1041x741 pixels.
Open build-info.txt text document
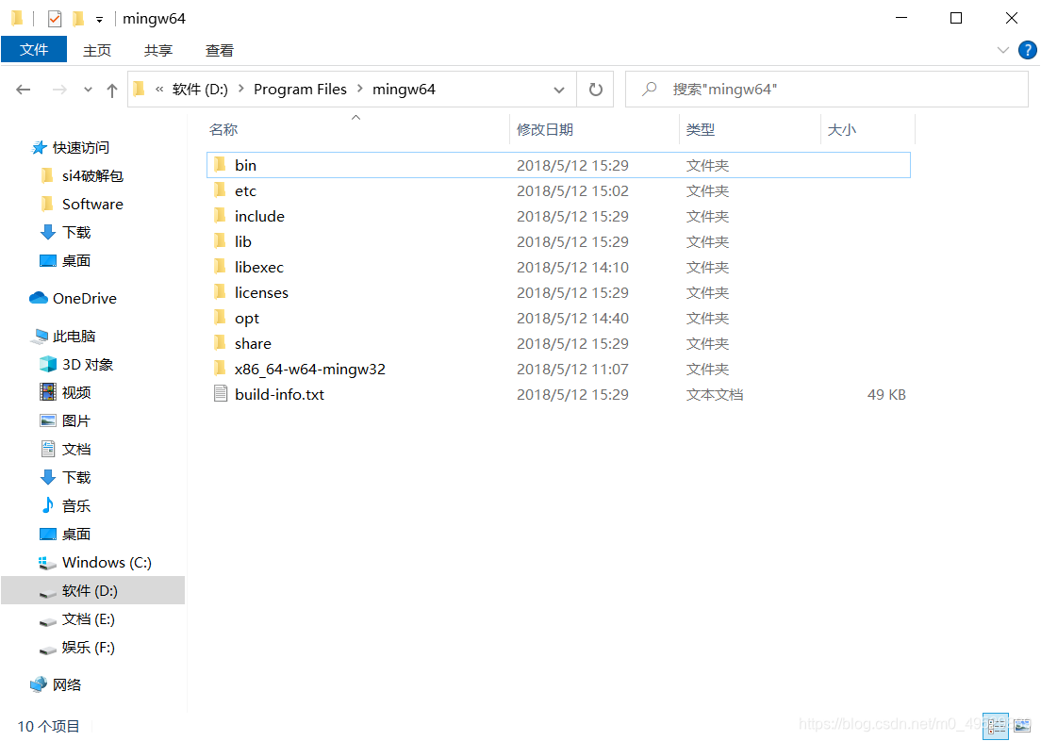click(279, 394)
